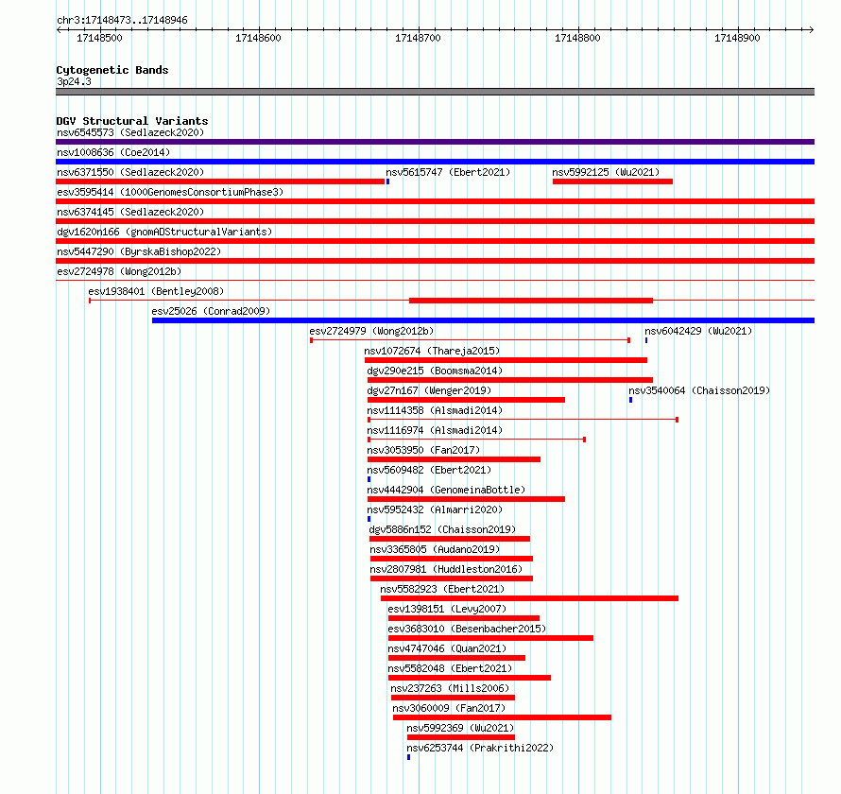Open the nsv1008636 (Coe2014) label
841x794 pixels.
pyautogui.click(x=113, y=152)
